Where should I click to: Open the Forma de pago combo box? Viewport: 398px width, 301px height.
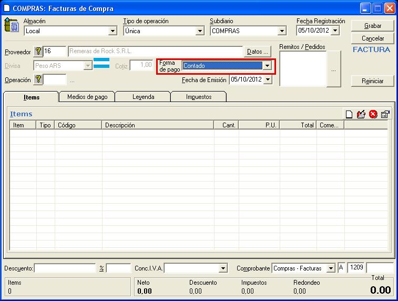click(x=267, y=66)
